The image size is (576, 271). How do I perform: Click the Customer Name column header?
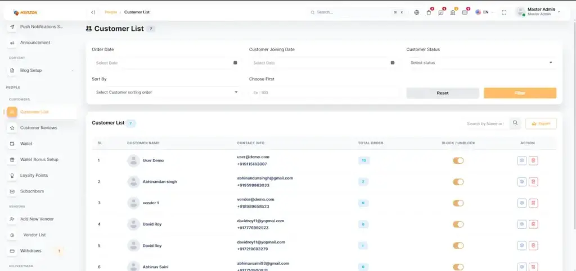point(143,143)
